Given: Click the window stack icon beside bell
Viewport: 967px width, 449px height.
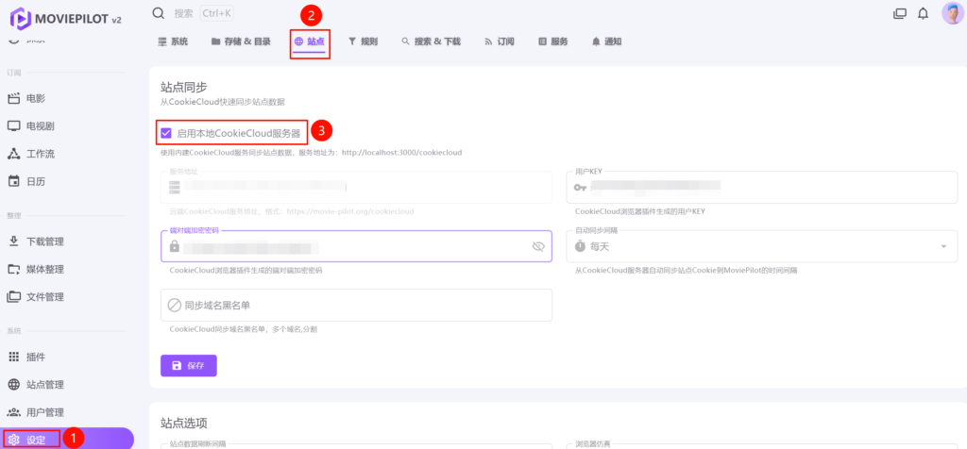Looking at the screenshot, I should (899, 13).
